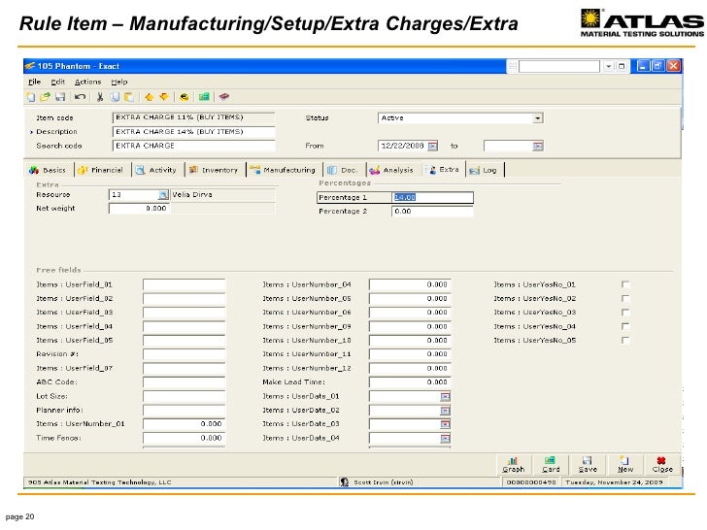The width and height of the screenshot is (707, 530).
Task: Switch to the Inventory tab
Action: [214, 170]
